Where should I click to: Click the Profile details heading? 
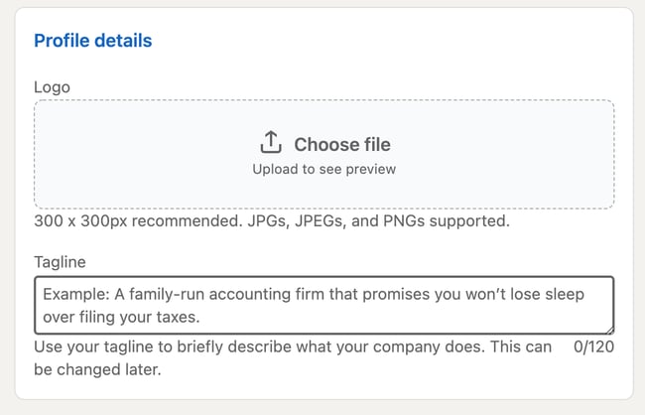[x=93, y=41]
